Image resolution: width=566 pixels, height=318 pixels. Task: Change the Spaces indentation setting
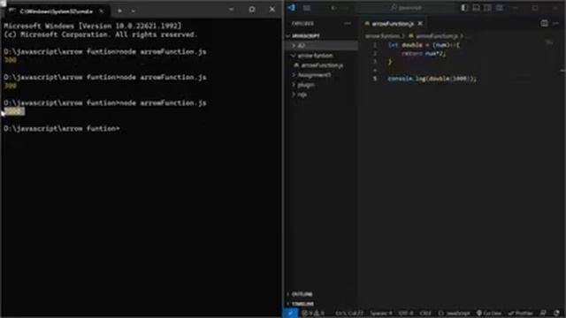[x=381, y=314]
